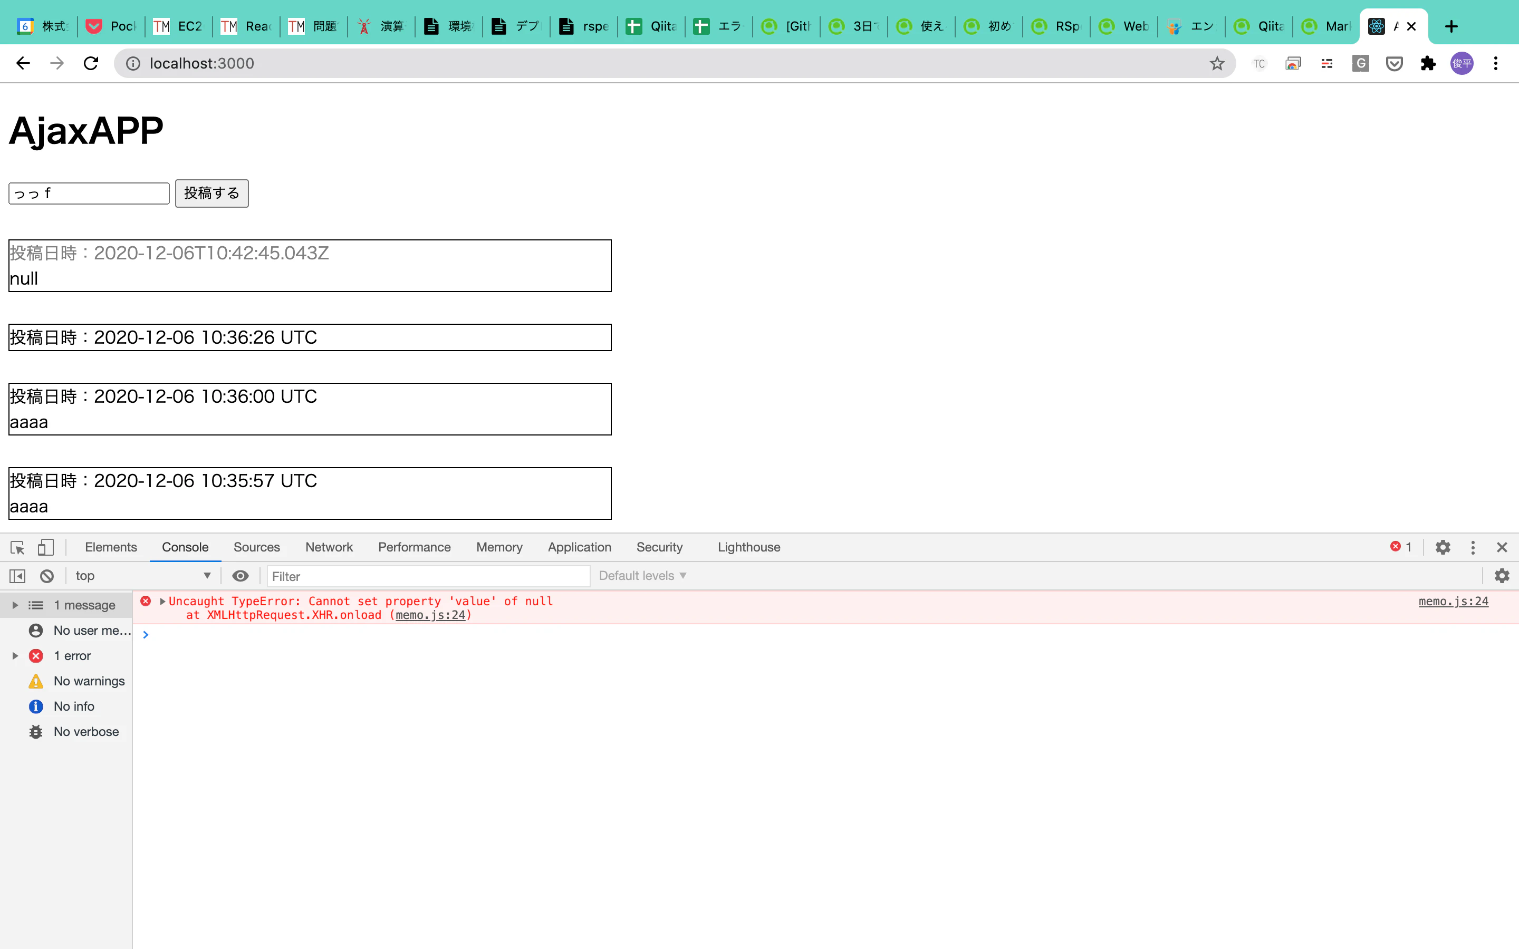Toggle the device toolbar icon

click(x=45, y=547)
